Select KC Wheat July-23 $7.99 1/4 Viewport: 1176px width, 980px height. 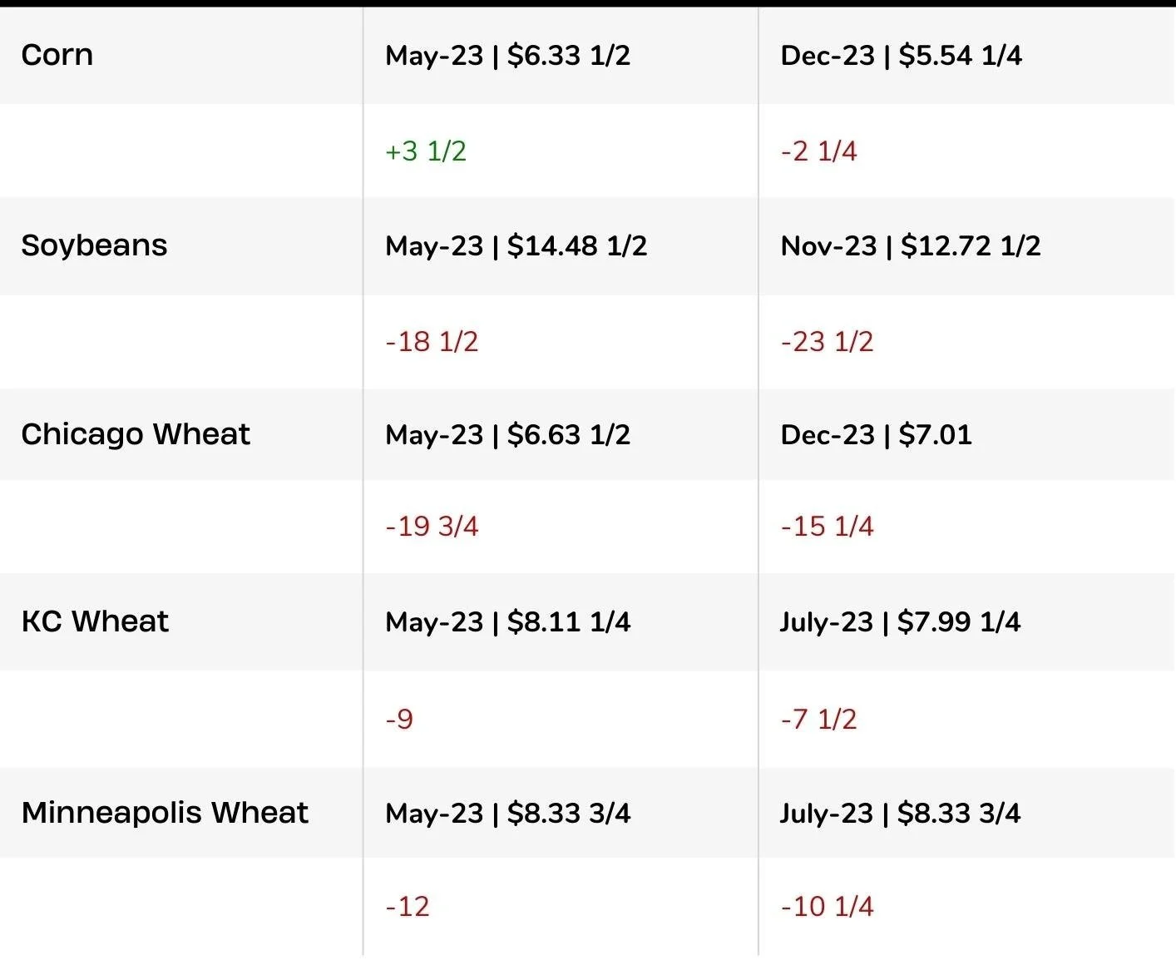pyautogui.click(x=900, y=622)
